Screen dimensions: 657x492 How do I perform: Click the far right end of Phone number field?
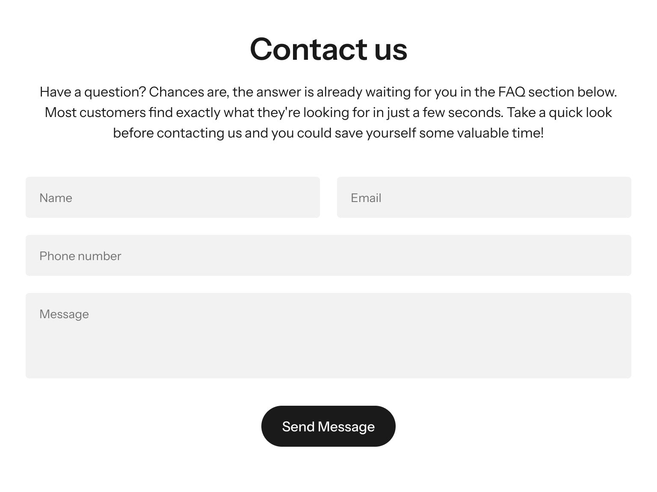click(x=616, y=255)
